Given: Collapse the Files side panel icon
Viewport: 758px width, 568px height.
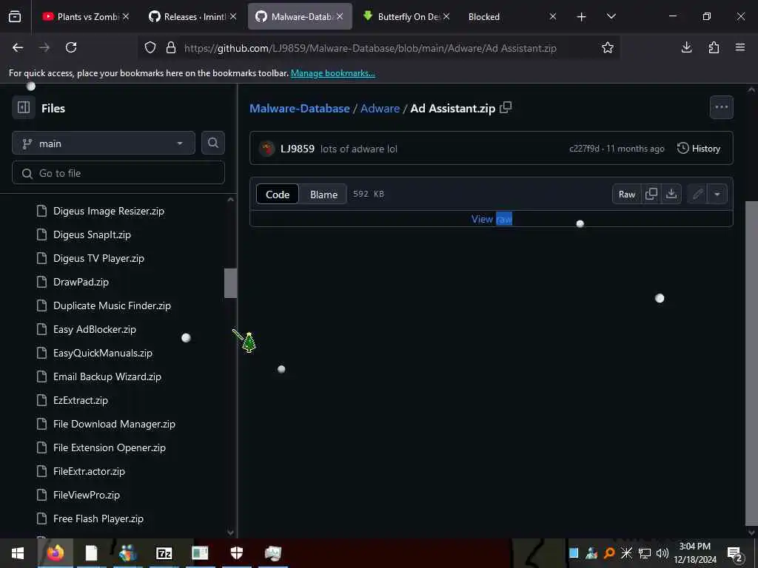Looking at the screenshot, I should (x=24, y=107).
